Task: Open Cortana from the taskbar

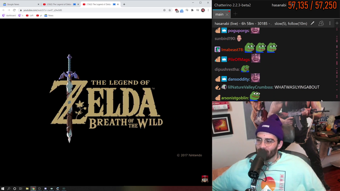Action: click(14, 189)
